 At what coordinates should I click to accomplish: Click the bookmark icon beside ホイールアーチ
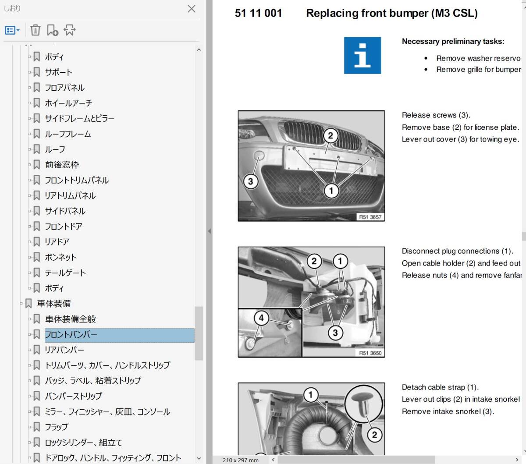coord(37,103)
